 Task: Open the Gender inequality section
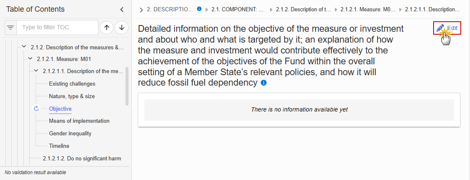[x=70, y=133]
